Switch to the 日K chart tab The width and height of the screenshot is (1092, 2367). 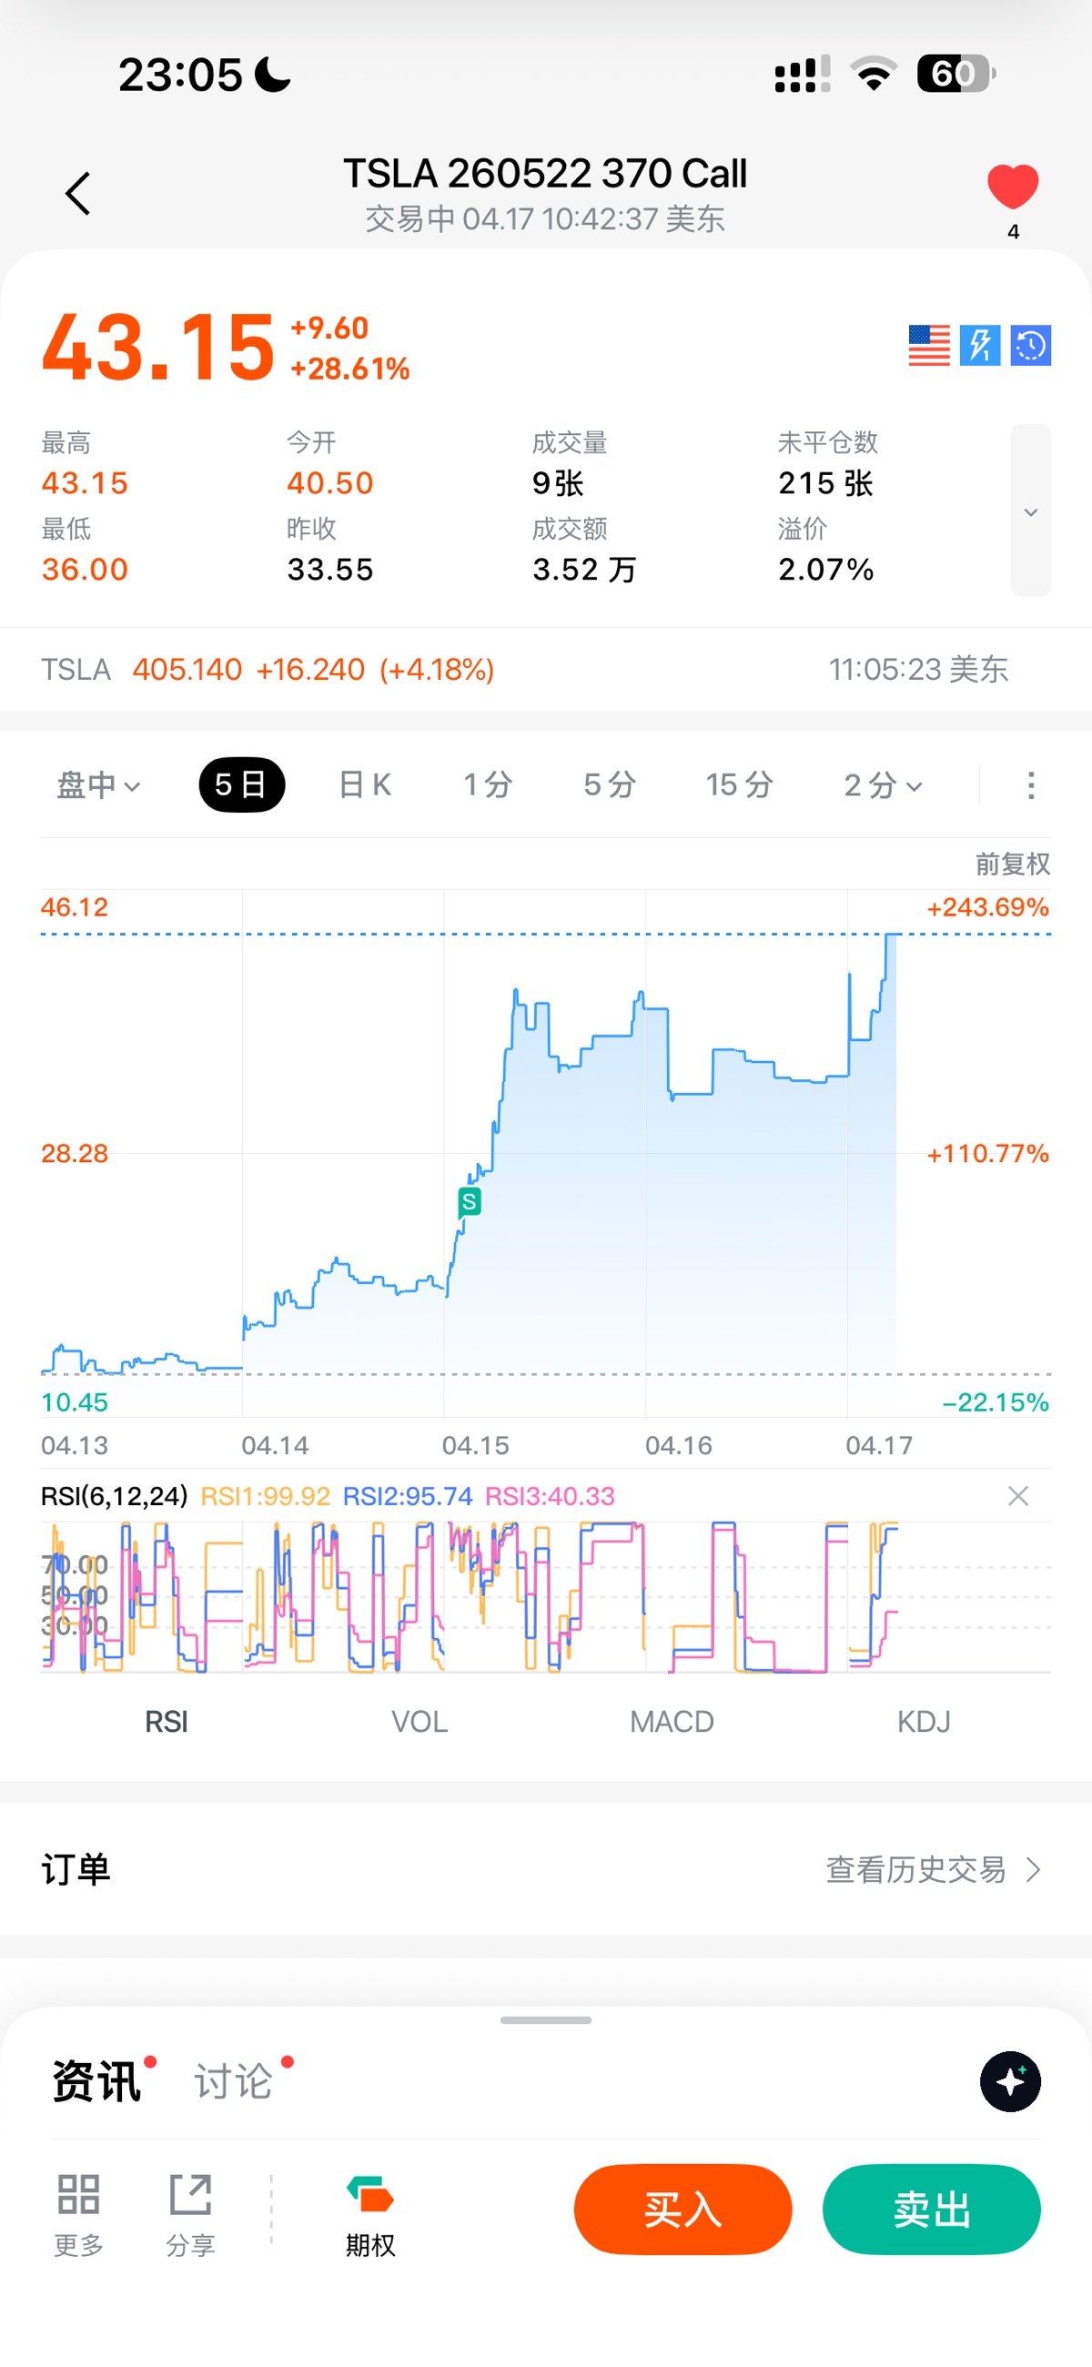(x=365, y=784)
